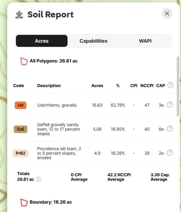
Task: Click the All Polygons shape icon
Action: coord(23,61)
